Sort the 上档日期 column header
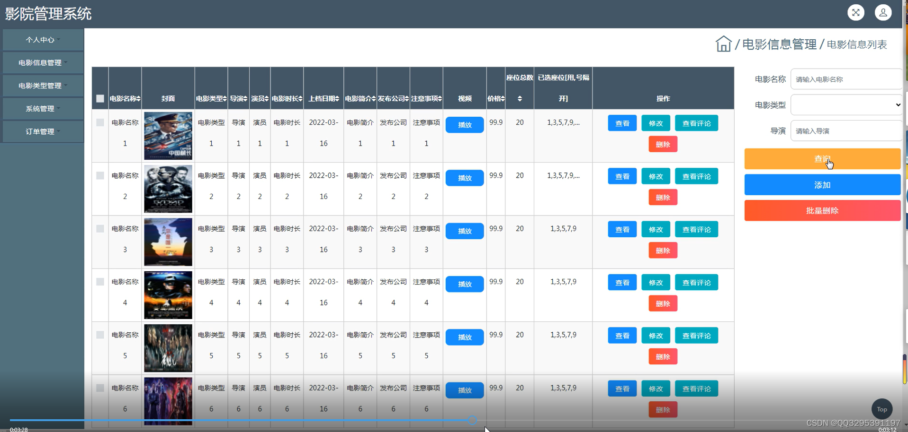The image size is (908, 432). click(324, 99)
